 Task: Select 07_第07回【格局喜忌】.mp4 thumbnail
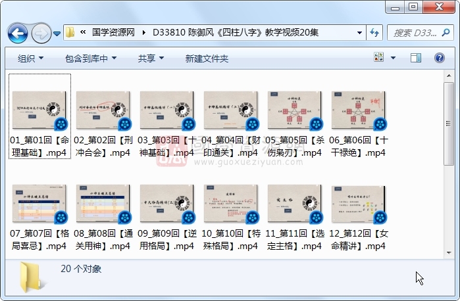pos(39,204)
